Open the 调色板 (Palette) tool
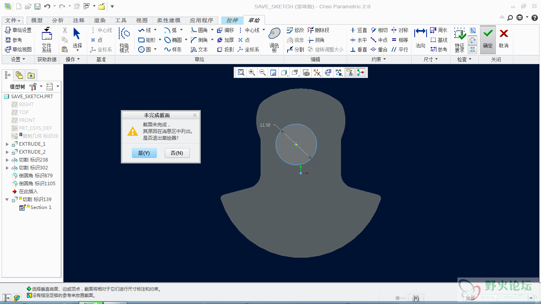The width and height of the screenshot is (541, 304). point(274,40)
